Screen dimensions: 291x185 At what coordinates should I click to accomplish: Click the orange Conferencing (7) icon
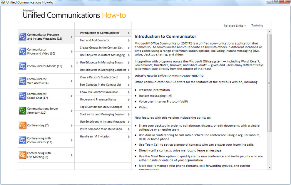pos(23,125)
